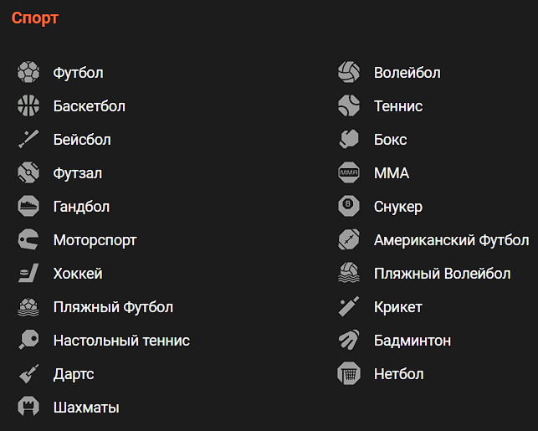Open the Волейбол sport link

click(x=407, y=73)
